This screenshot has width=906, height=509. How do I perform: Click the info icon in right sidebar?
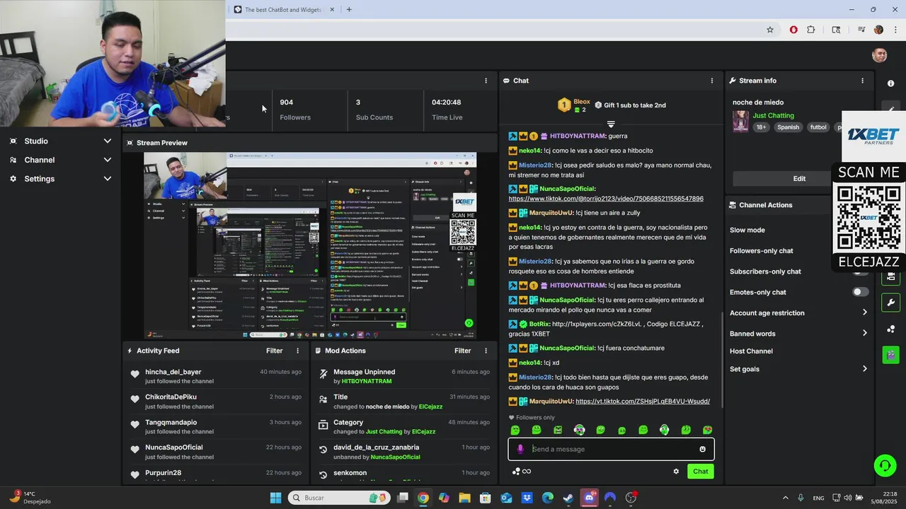pos(890,83)
